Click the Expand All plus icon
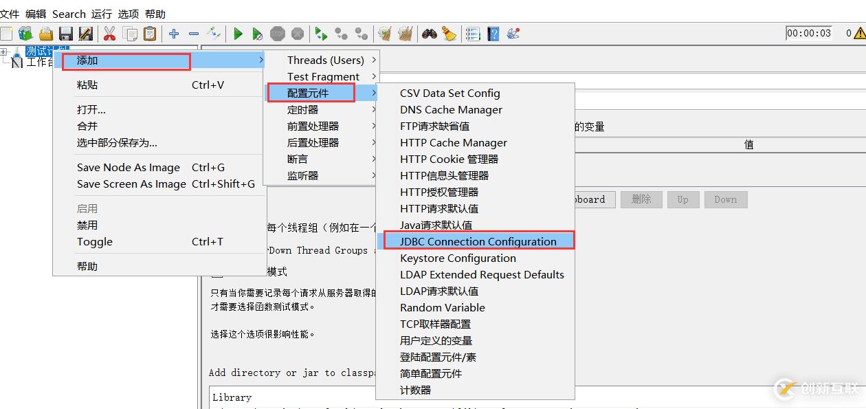This screenshot has width=866, height=409. (x=174, y=34)
